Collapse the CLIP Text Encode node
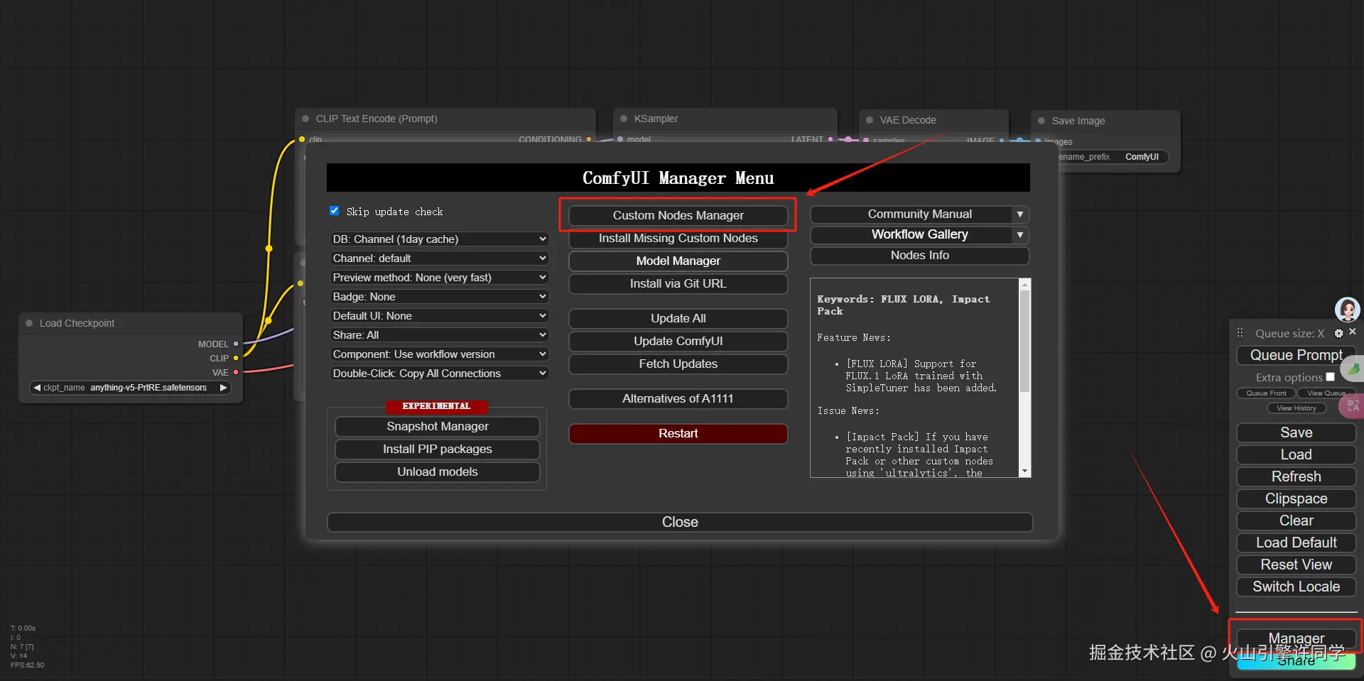 [305, 119]
